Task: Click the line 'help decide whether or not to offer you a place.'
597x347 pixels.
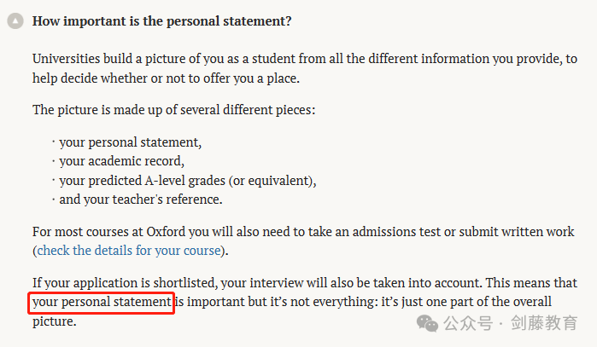Action: click(x=166, y=78)
